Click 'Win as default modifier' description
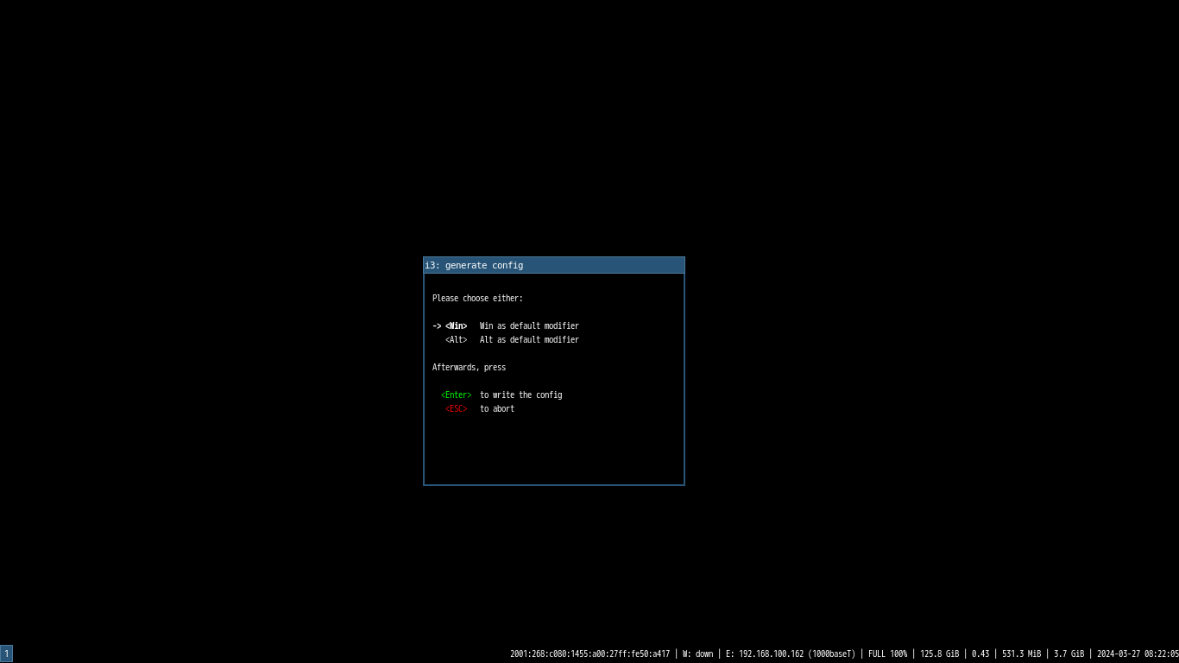The width and height of the screenshot is (1179, 663). click(529, 326)
